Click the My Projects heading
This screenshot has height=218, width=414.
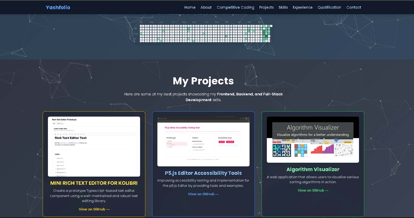click(203, 81)
